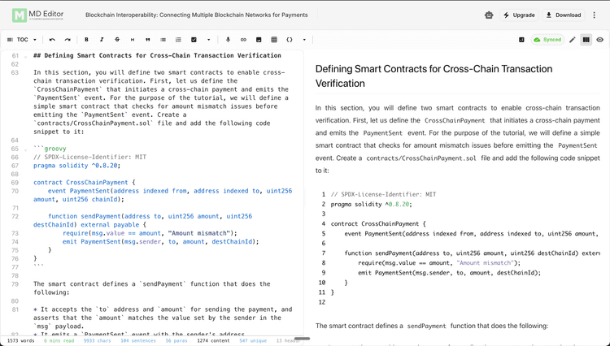This screenshot has width=610, height=346.
Task: Insert a table
Action: pyautogui.click(x=274, y=39)
